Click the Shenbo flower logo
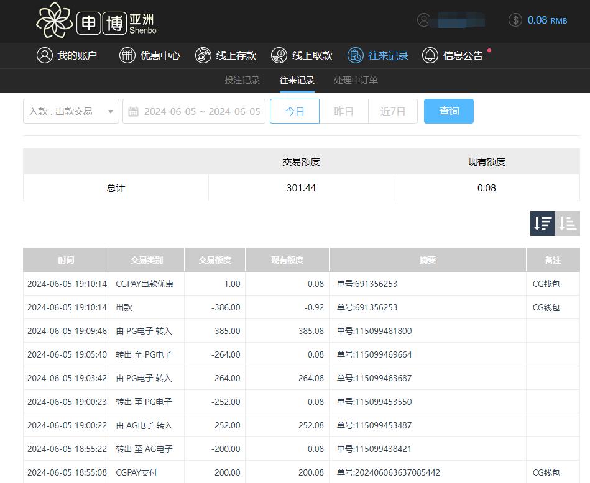The height and width of the screenshot is (483, 590). (55, 20)
